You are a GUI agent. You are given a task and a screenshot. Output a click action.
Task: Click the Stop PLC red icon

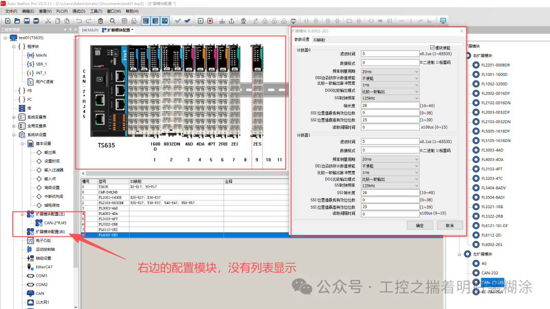[210, 21]
